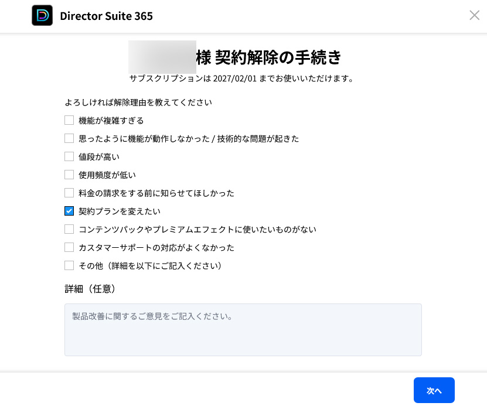The width and height of the screenshot is (487, 406).
Task: Click the blurred customer name area
Action: click(x=162, y=57)
